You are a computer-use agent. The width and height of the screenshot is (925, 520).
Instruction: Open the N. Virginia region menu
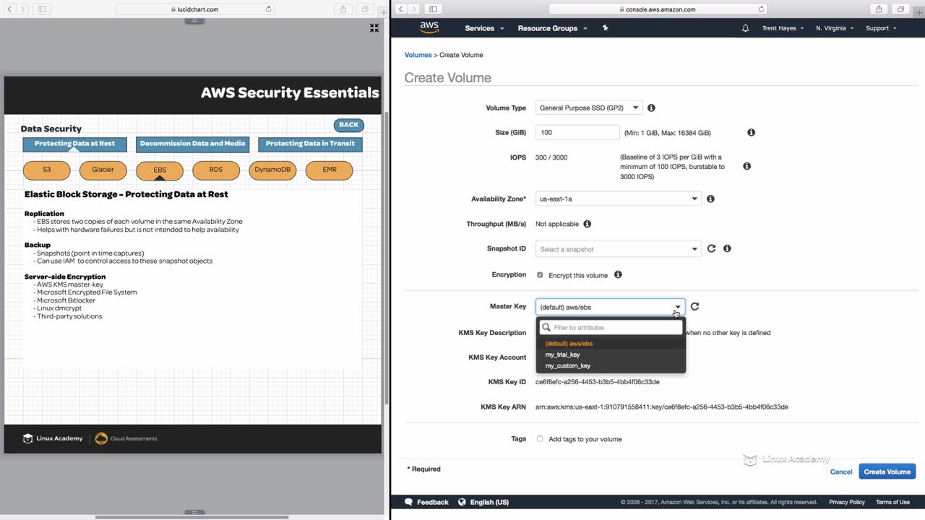pos(835,28)
